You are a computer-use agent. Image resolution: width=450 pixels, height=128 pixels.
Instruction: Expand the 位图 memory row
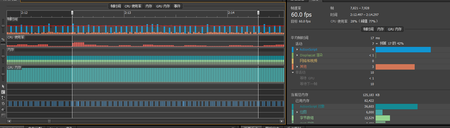tap(297, 112)
